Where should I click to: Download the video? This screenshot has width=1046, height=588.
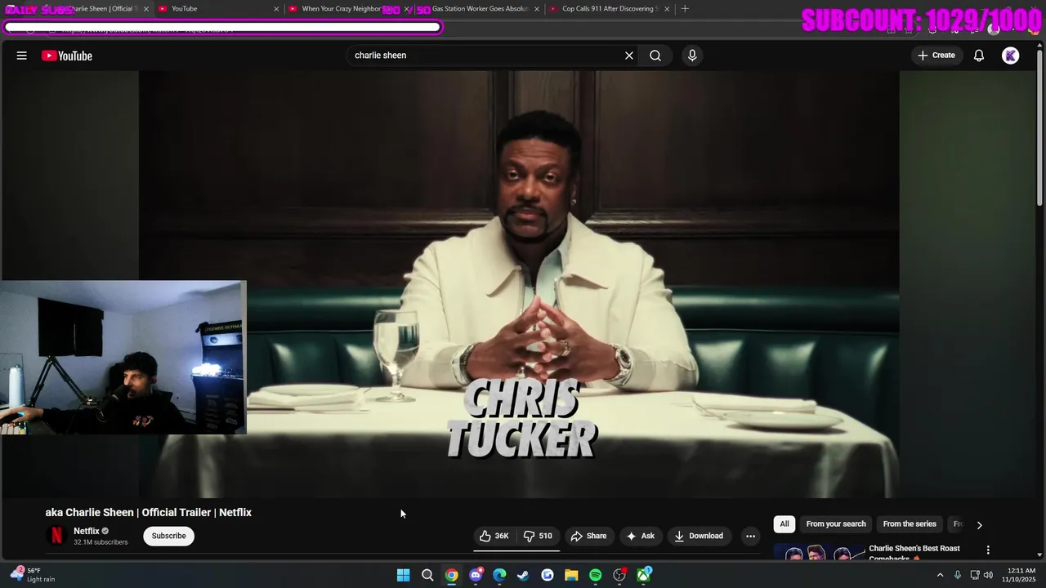tap(699, 536)
